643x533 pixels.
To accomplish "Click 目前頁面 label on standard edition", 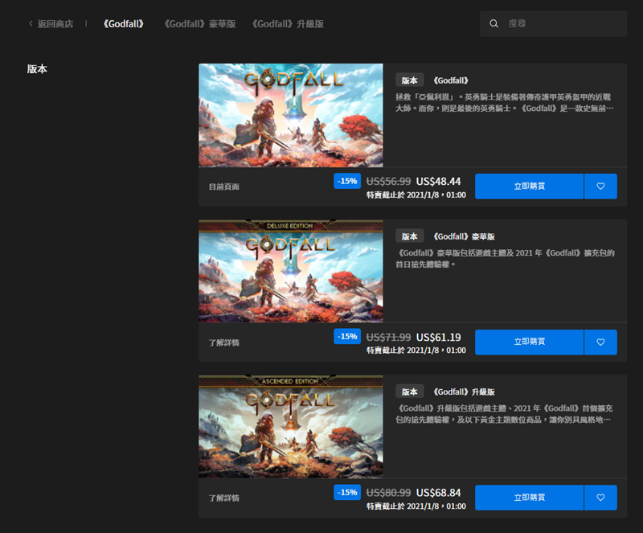I will click(223, 187).
